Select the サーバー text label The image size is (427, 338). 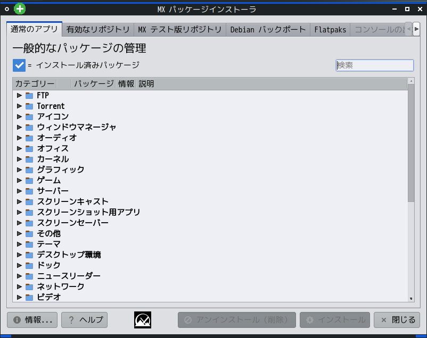click(53, 191)
